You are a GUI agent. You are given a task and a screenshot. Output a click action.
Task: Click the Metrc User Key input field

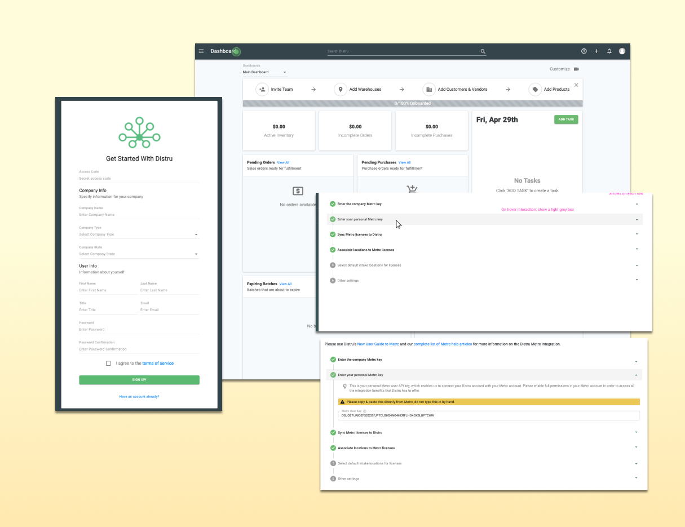coord(489,415)
